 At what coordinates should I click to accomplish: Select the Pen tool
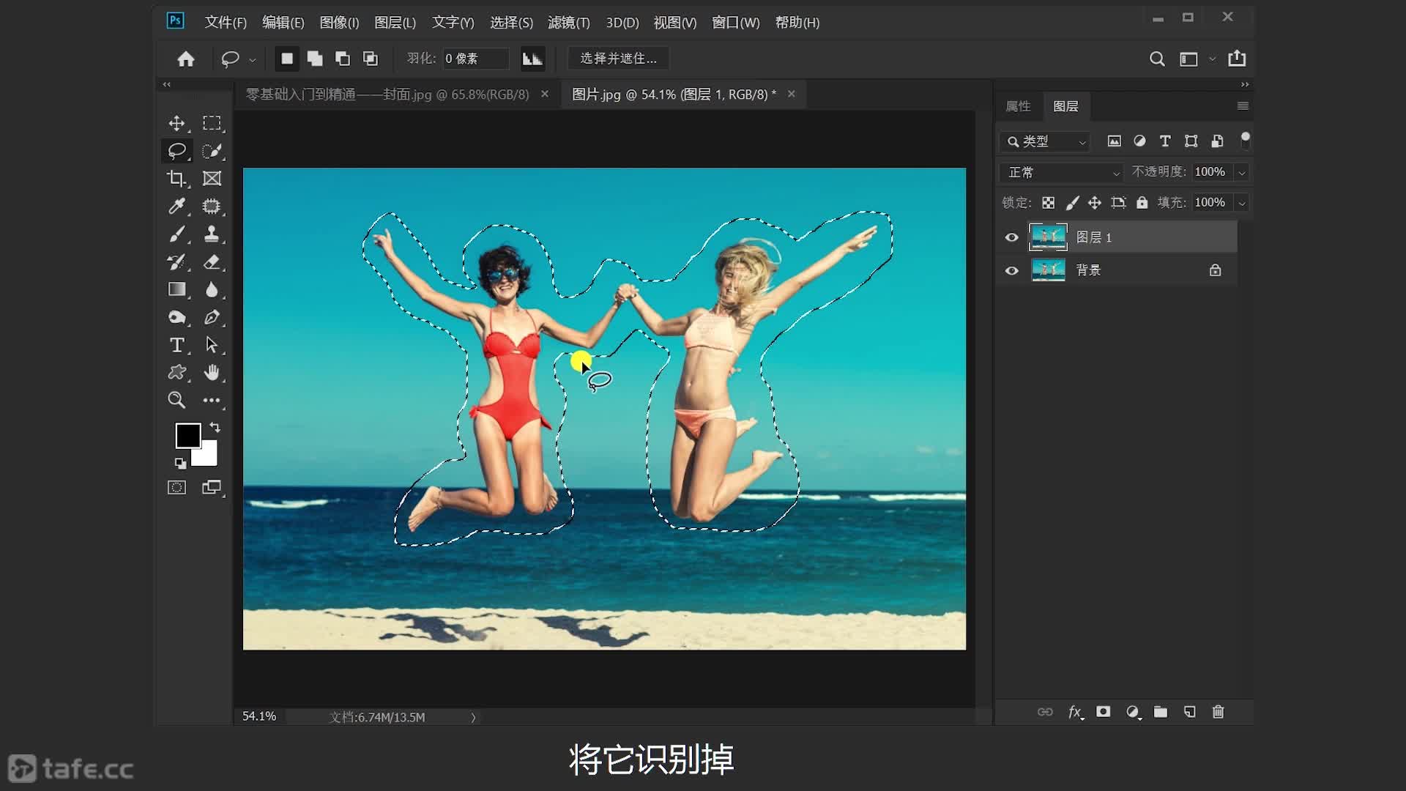[212, 317]
